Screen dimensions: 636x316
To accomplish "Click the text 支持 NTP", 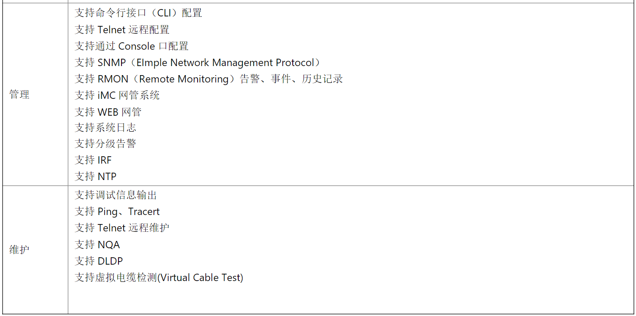I will point(96,176).
